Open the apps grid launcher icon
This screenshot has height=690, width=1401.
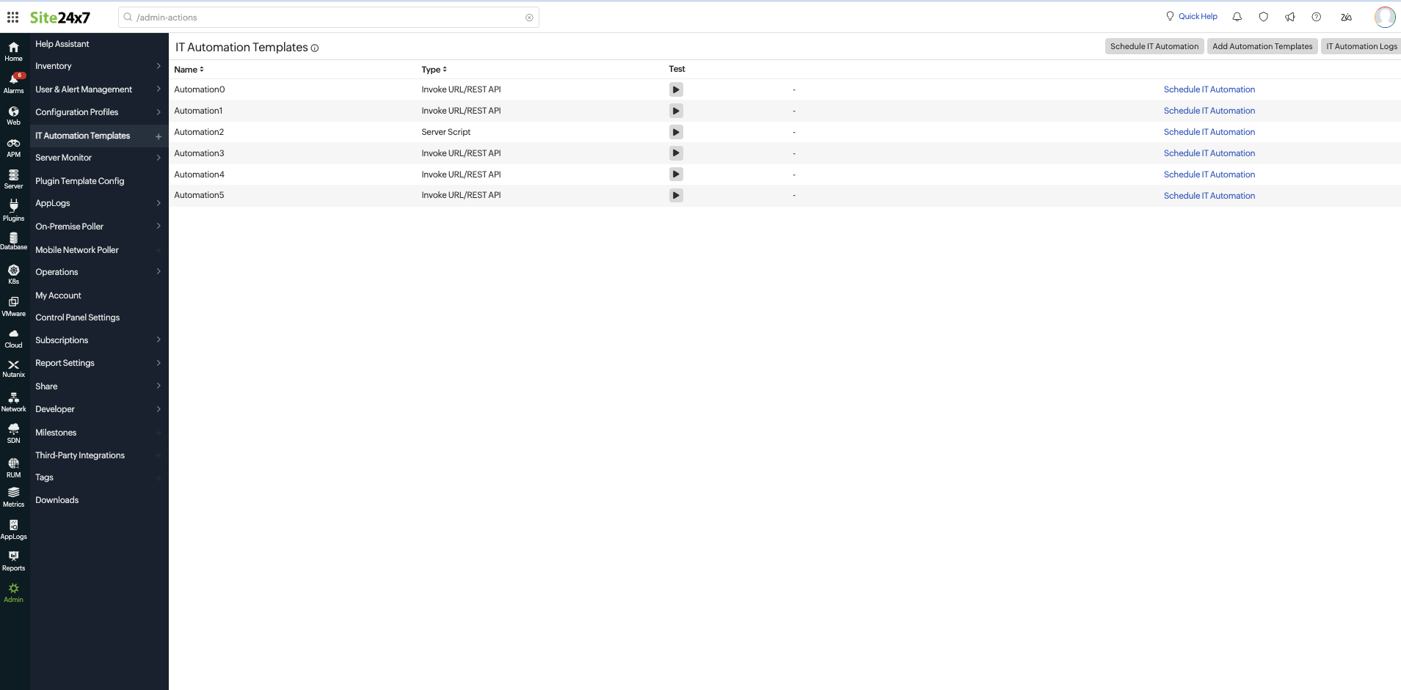tap(12, 17)
